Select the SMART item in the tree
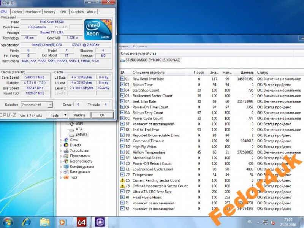The height and width of the screenshot is (228, 304). (81, 135)
